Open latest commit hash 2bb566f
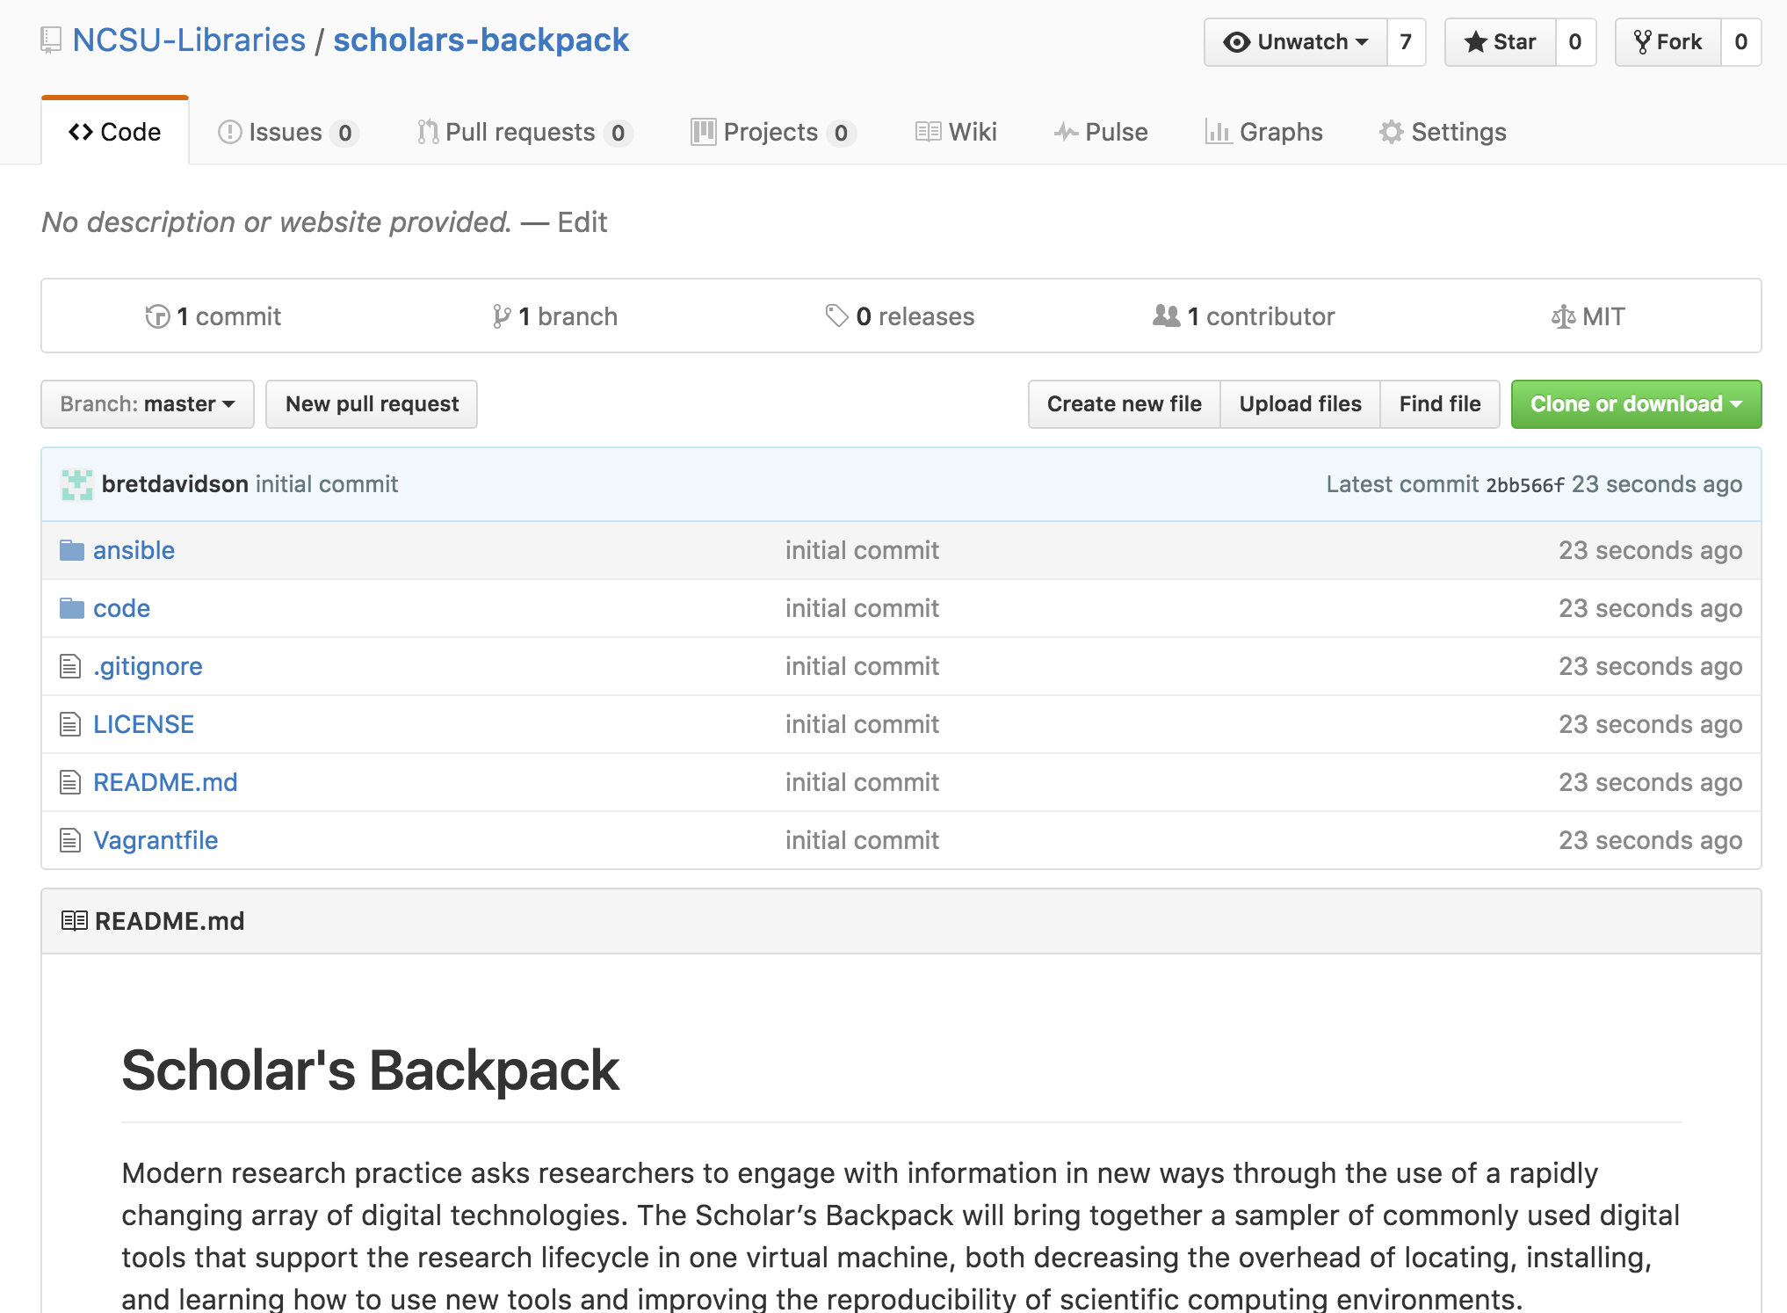This screenshot has width=1787, height=1313. pos(1525,485)
